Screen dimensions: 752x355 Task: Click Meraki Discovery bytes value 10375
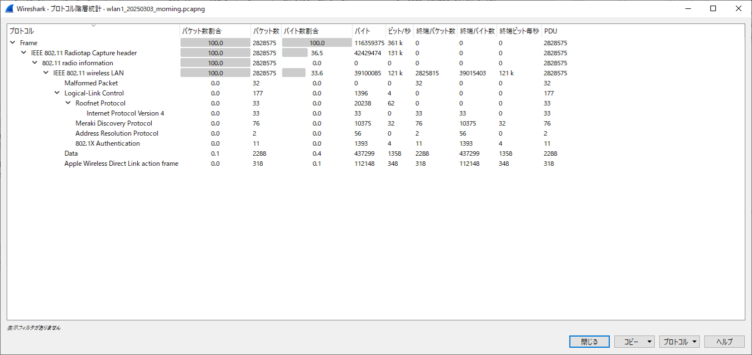363,123
